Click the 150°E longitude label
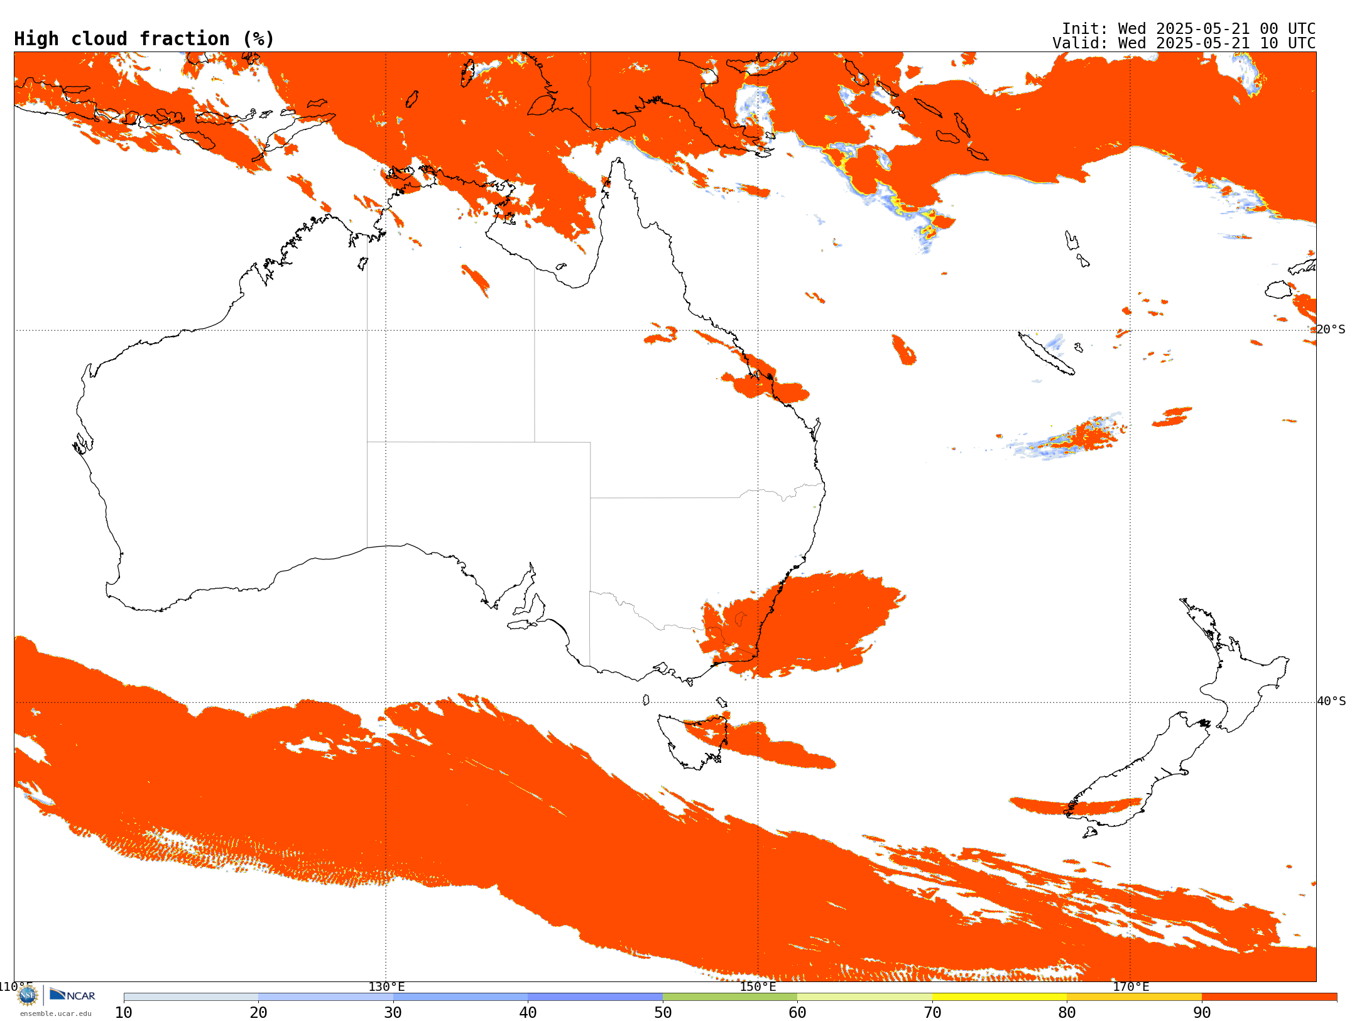The height and width of the screenshot is (1021, 1357). pyautogui.click(x=758, y=987)
